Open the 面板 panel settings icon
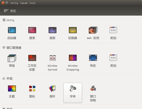142x109 pixels. (x=52, y=30)
